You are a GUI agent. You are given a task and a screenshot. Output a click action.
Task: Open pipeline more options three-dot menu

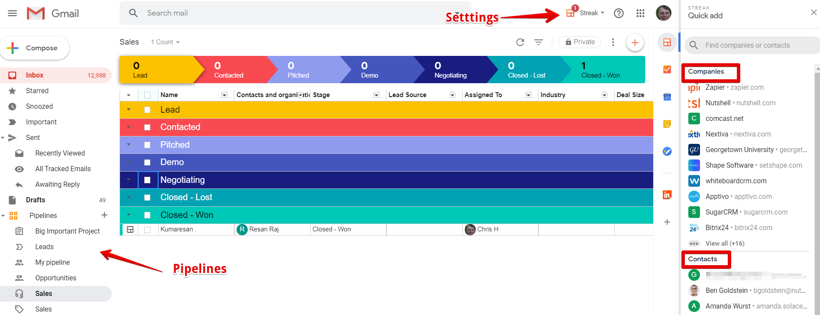pos(613,42)
